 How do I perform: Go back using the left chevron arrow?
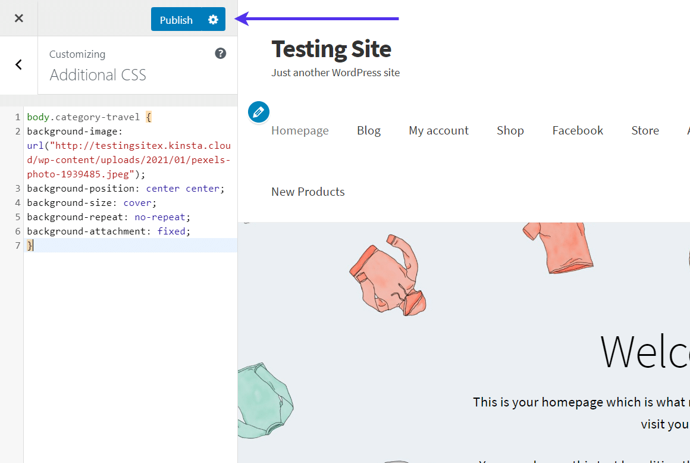[18, 64]
